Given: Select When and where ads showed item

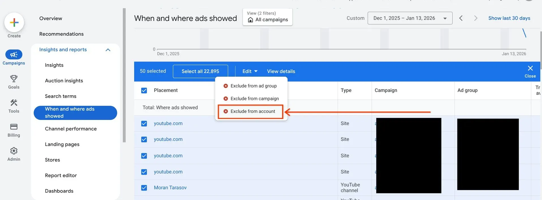Looking at the screenshot, I should click(75, 113).
